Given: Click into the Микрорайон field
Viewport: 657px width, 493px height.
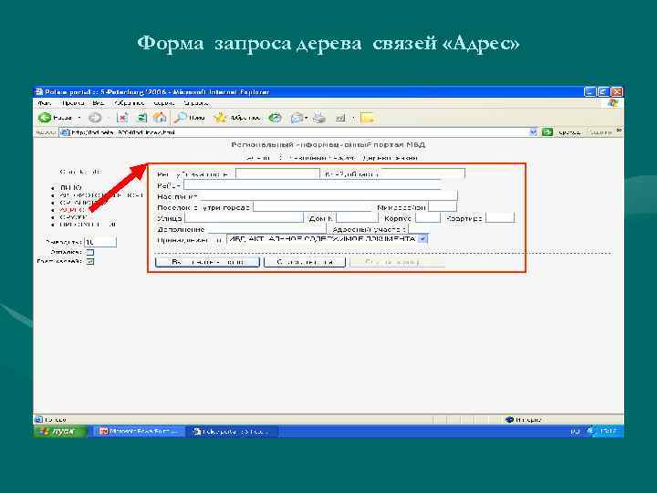Looking at the screenshot, I should (443, 206).
